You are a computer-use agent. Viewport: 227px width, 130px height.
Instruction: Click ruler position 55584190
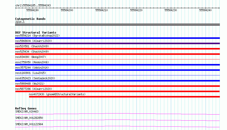pyautogui.click(x=32, y=10)
